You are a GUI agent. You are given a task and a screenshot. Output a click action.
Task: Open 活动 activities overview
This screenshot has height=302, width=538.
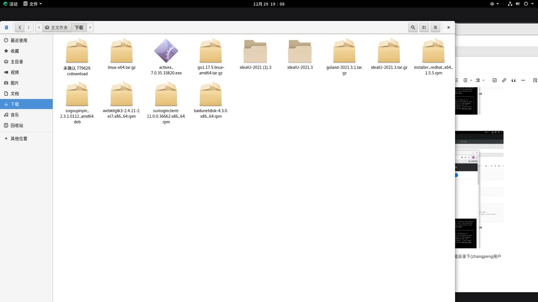click(11, 4)
